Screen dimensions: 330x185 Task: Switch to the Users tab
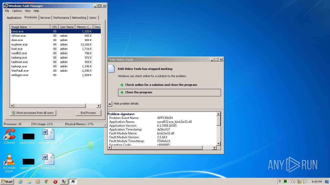click(93, 18)
